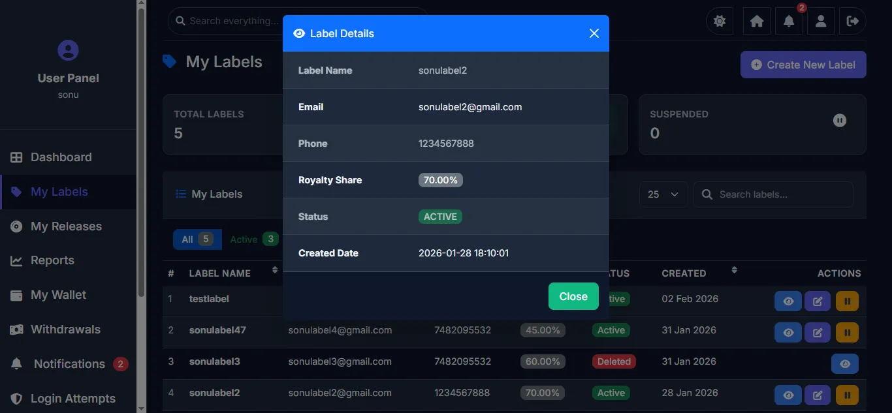Open the 25 rows-per-page dropdown
Viewport: 892px width, 413px height.
(663, 194)
